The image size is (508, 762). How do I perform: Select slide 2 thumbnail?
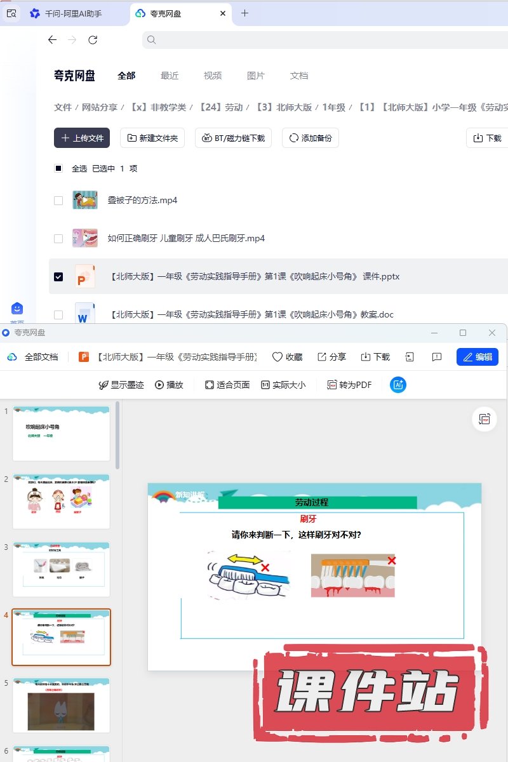tap(61, 502)
